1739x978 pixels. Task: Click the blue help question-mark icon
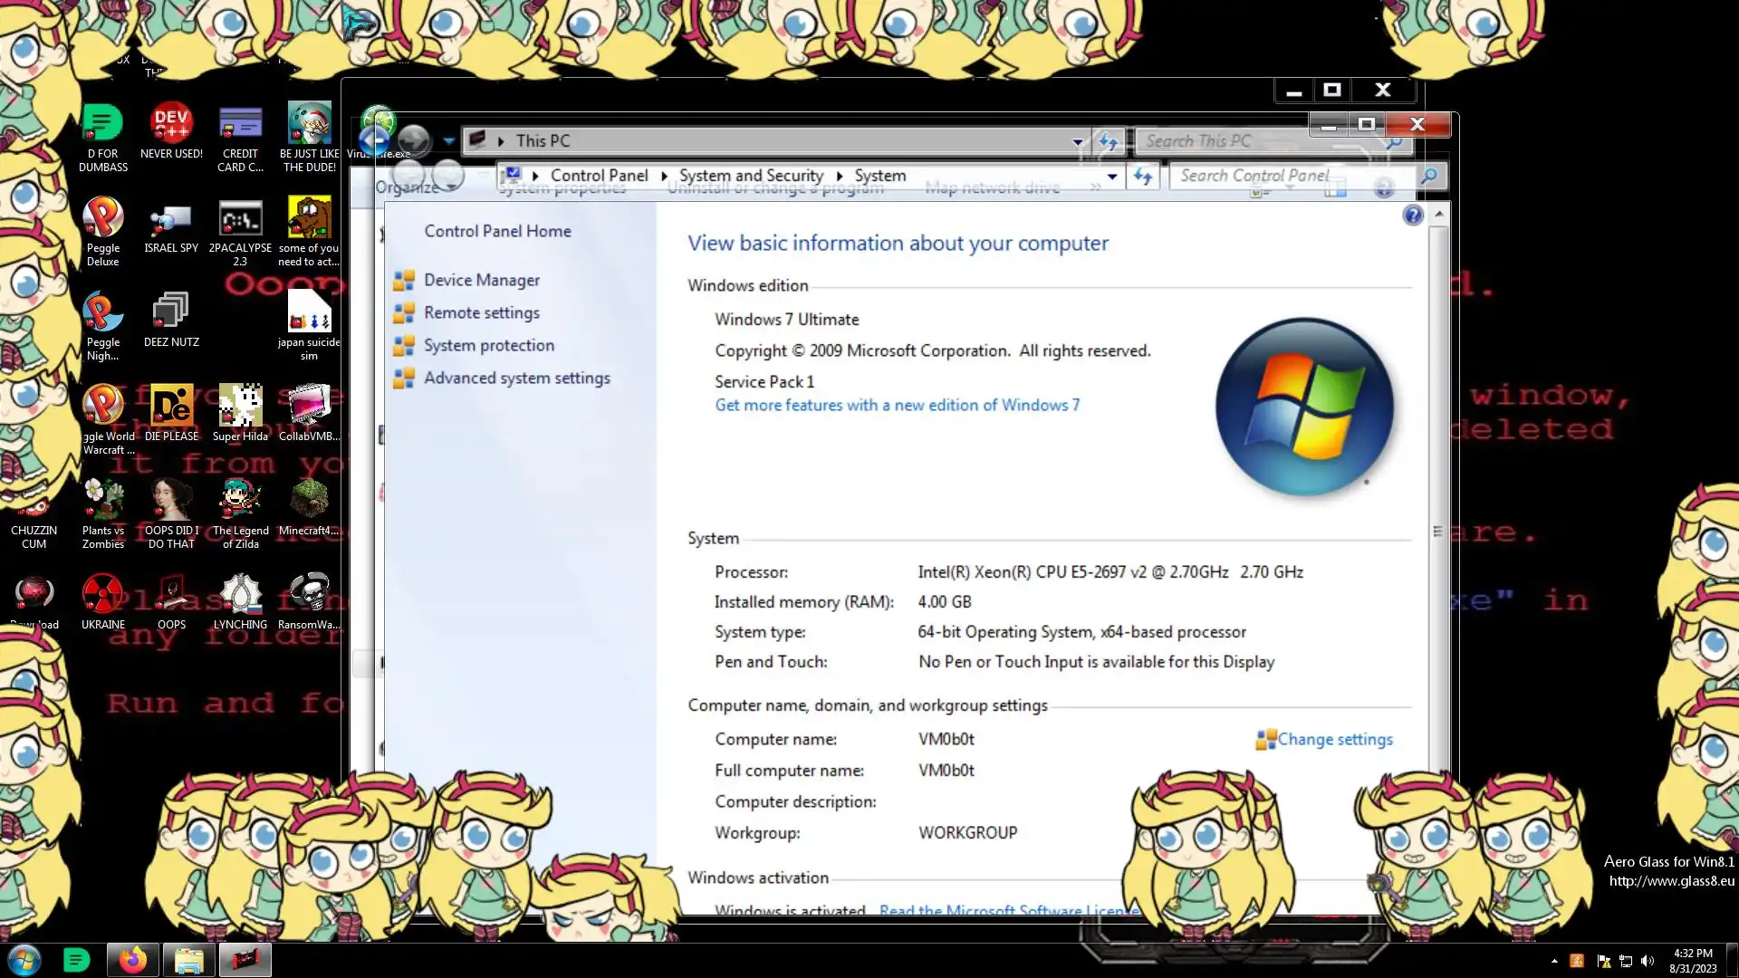[1412, 216]
